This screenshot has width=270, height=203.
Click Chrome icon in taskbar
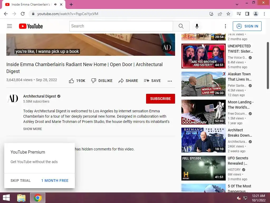38,198
